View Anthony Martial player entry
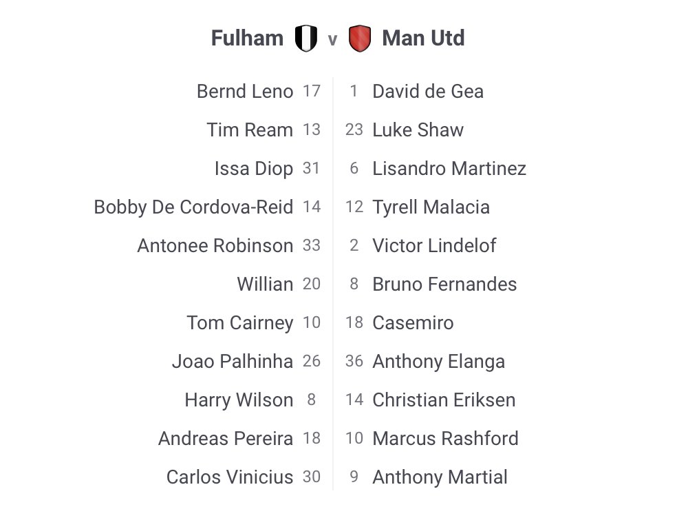 440,477
